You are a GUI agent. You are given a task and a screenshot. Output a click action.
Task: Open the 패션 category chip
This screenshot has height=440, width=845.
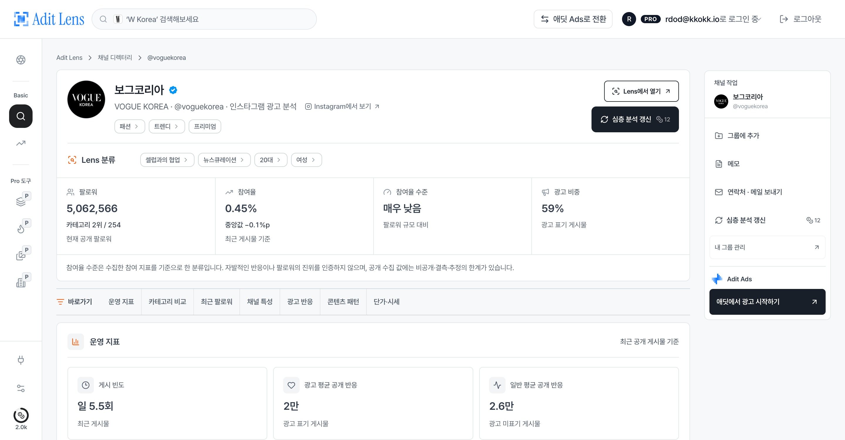tap(130, 126)
